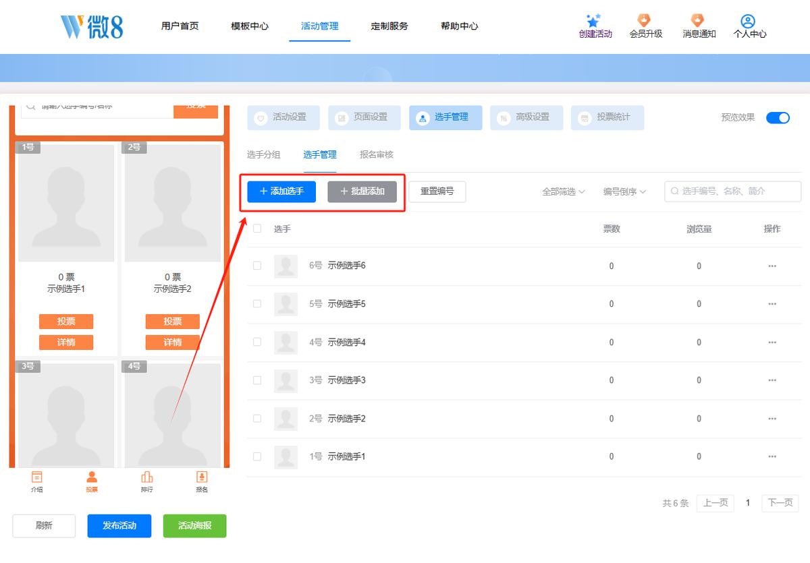The height and width of the screenshot is (563, 810).
Task: Open more actions for 示例选手2
Action: [x=772, y=419]
